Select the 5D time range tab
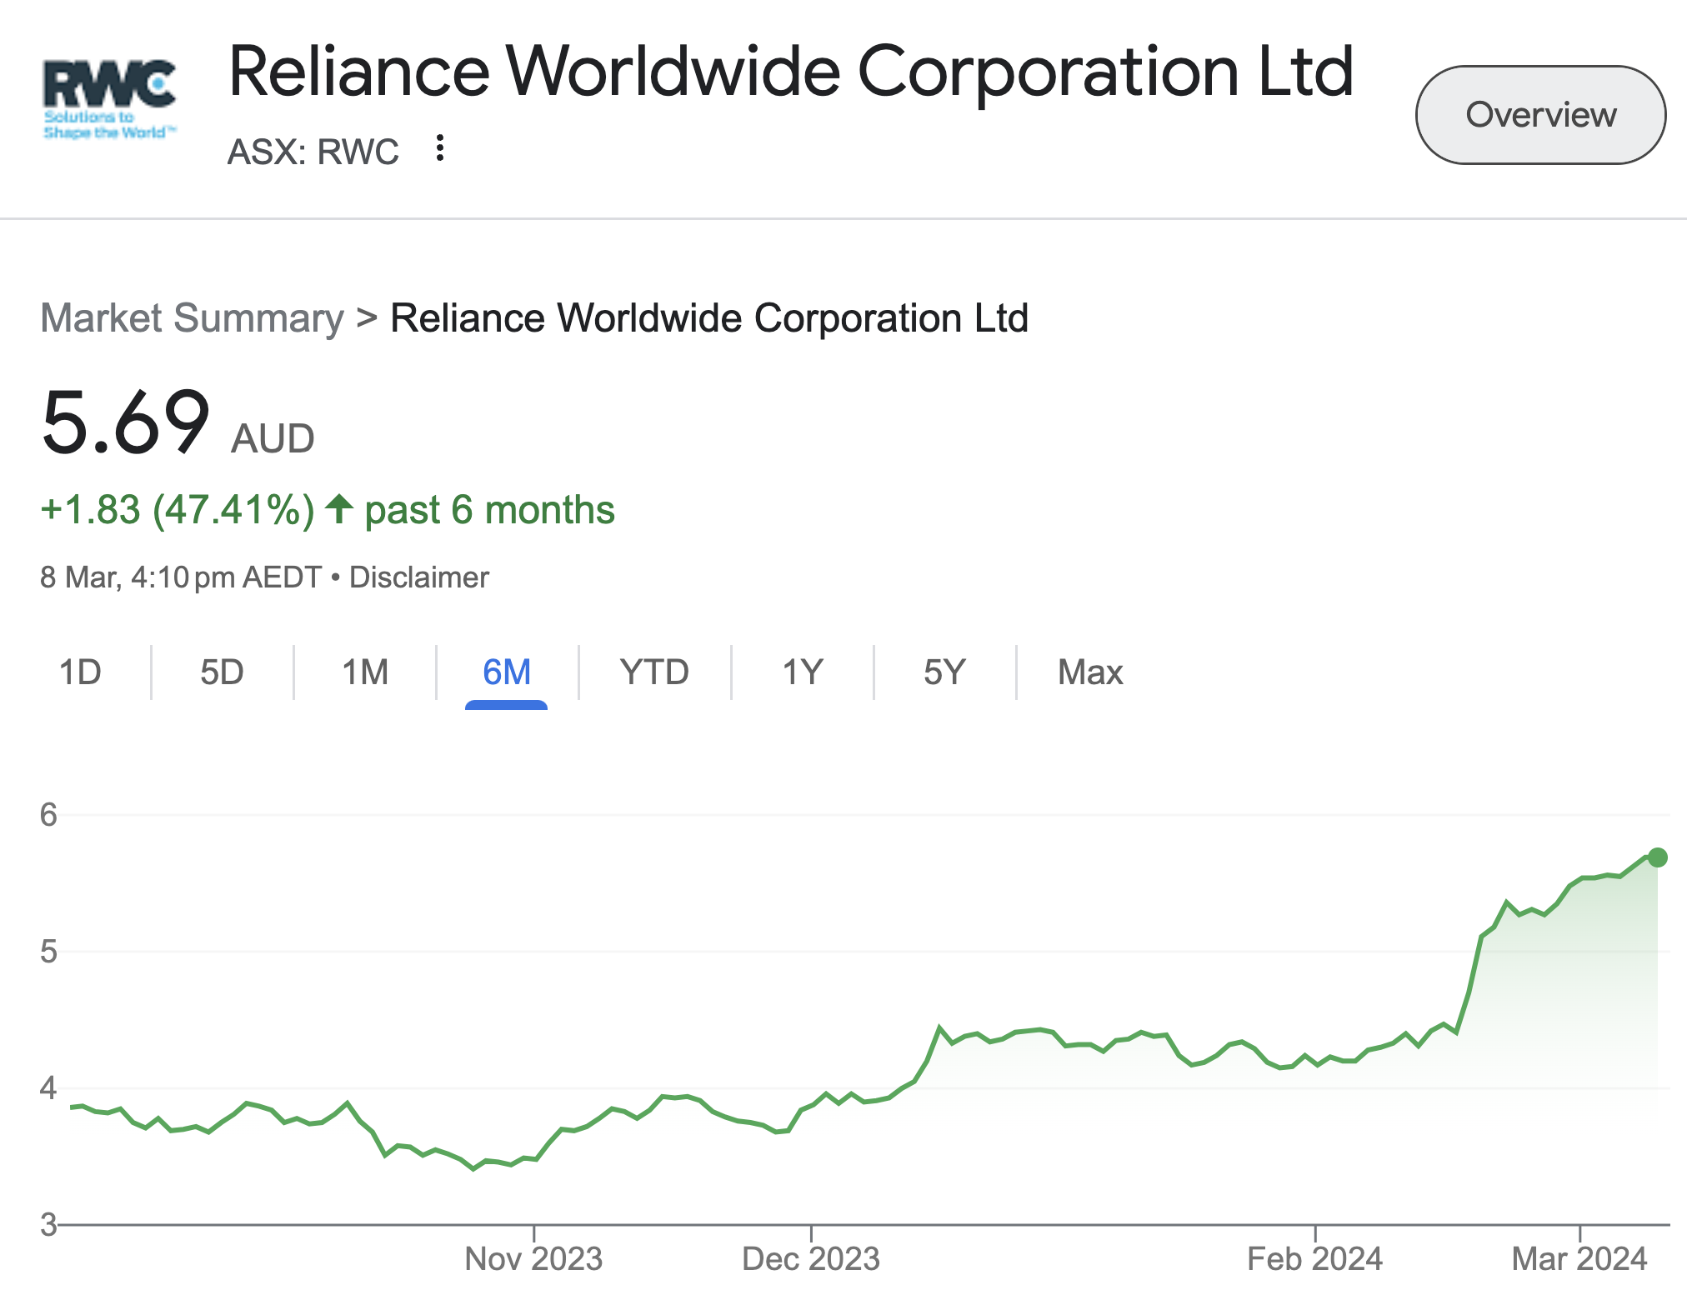This screenshot has height=1295, width=1687. tap(222, 672)
